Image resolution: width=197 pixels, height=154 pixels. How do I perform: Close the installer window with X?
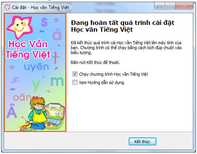(184, 6)
